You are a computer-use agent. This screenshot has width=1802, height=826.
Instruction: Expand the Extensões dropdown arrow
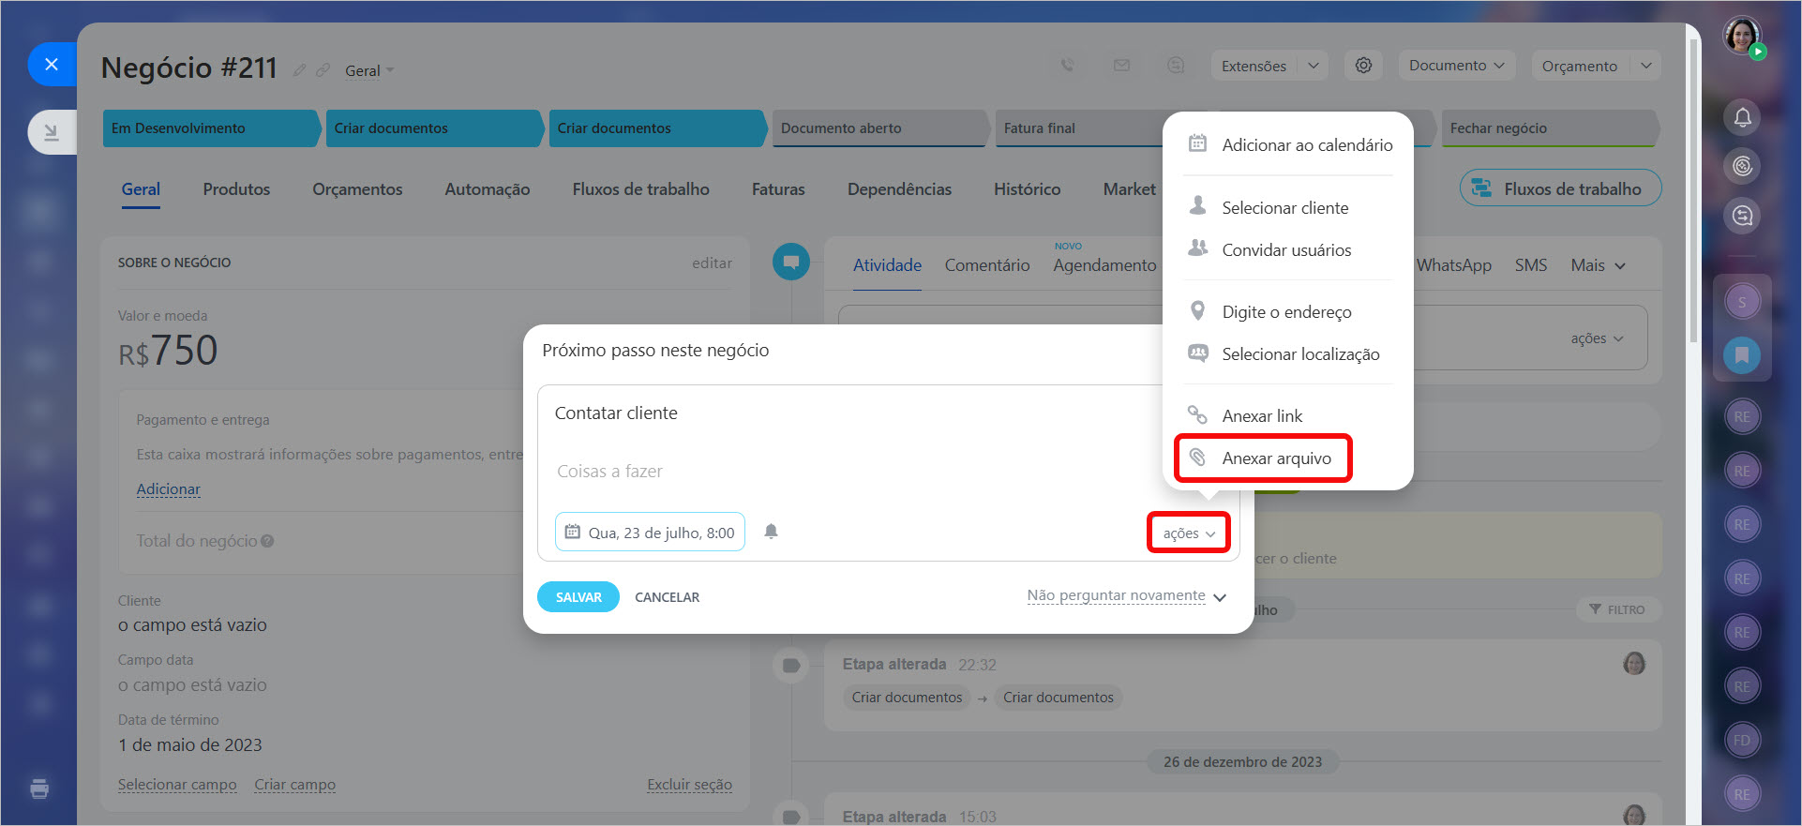pos(1313,66)
